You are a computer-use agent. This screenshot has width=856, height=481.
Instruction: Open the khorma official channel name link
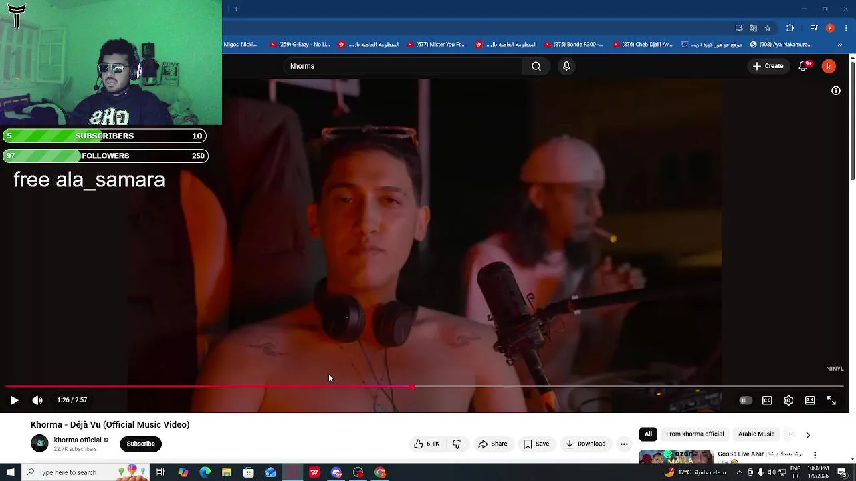pos(78,440)
